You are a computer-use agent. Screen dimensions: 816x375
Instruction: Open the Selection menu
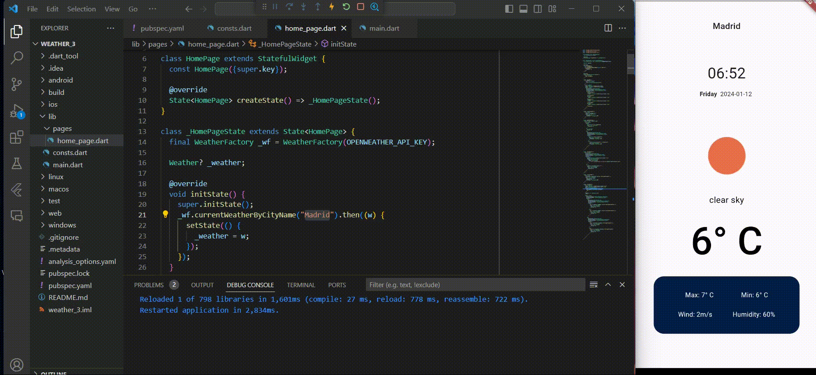(x=81, y=9)
